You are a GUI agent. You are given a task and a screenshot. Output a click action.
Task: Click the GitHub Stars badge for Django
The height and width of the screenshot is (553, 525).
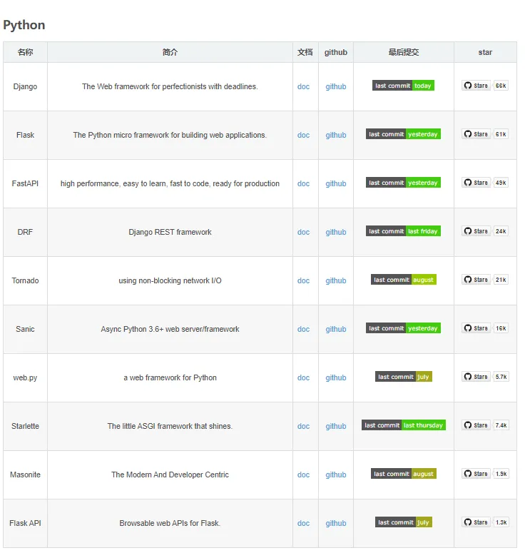(x=476, y=86)
